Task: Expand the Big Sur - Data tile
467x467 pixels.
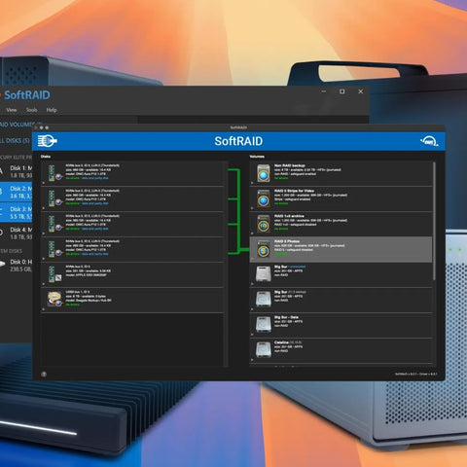Action: click(x=252, y=335)
